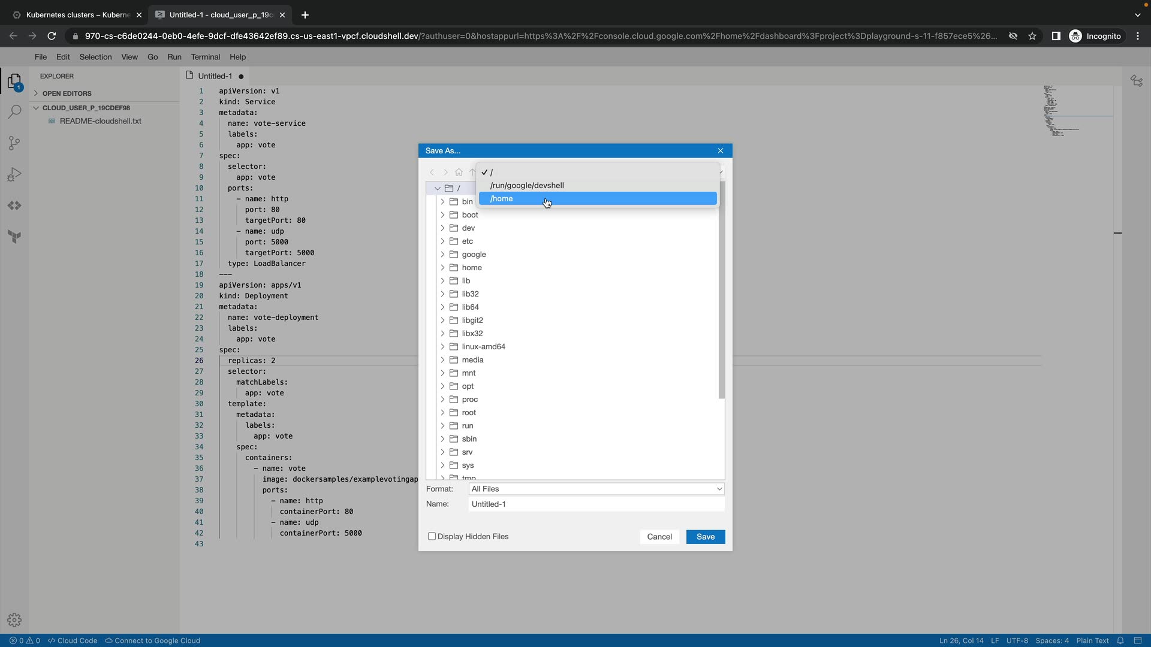Open the Terminal menu
Viewport: 1151px width, 647px height.
pyautogui.click(x=205, y=57)
